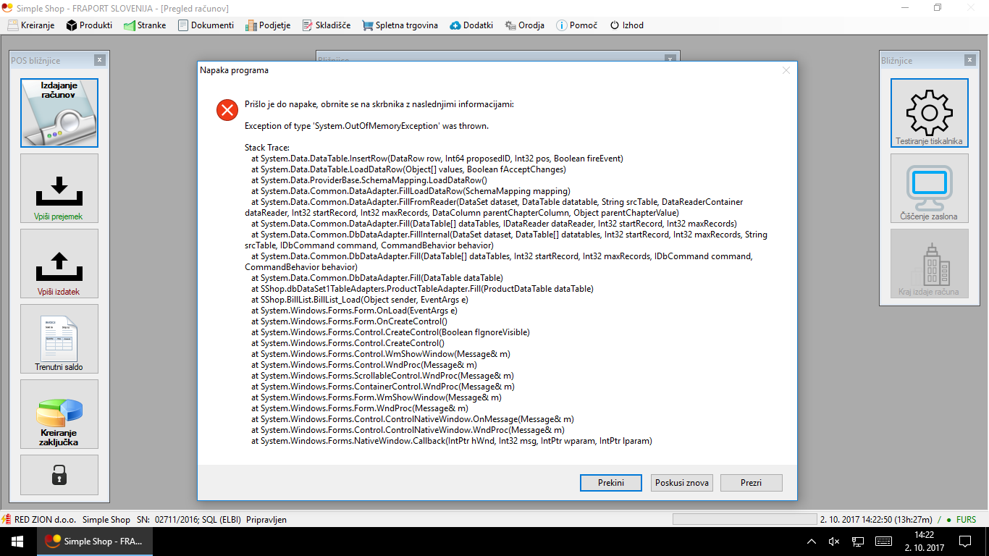This screenshot has width=989, height=556.
Task: Open the Spletna trgovina menu
Action: 400,25
